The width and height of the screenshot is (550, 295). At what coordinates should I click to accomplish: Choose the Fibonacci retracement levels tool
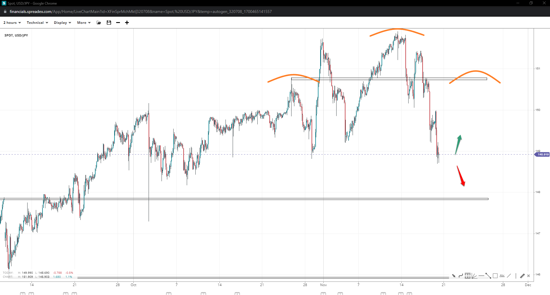[468, 276]
